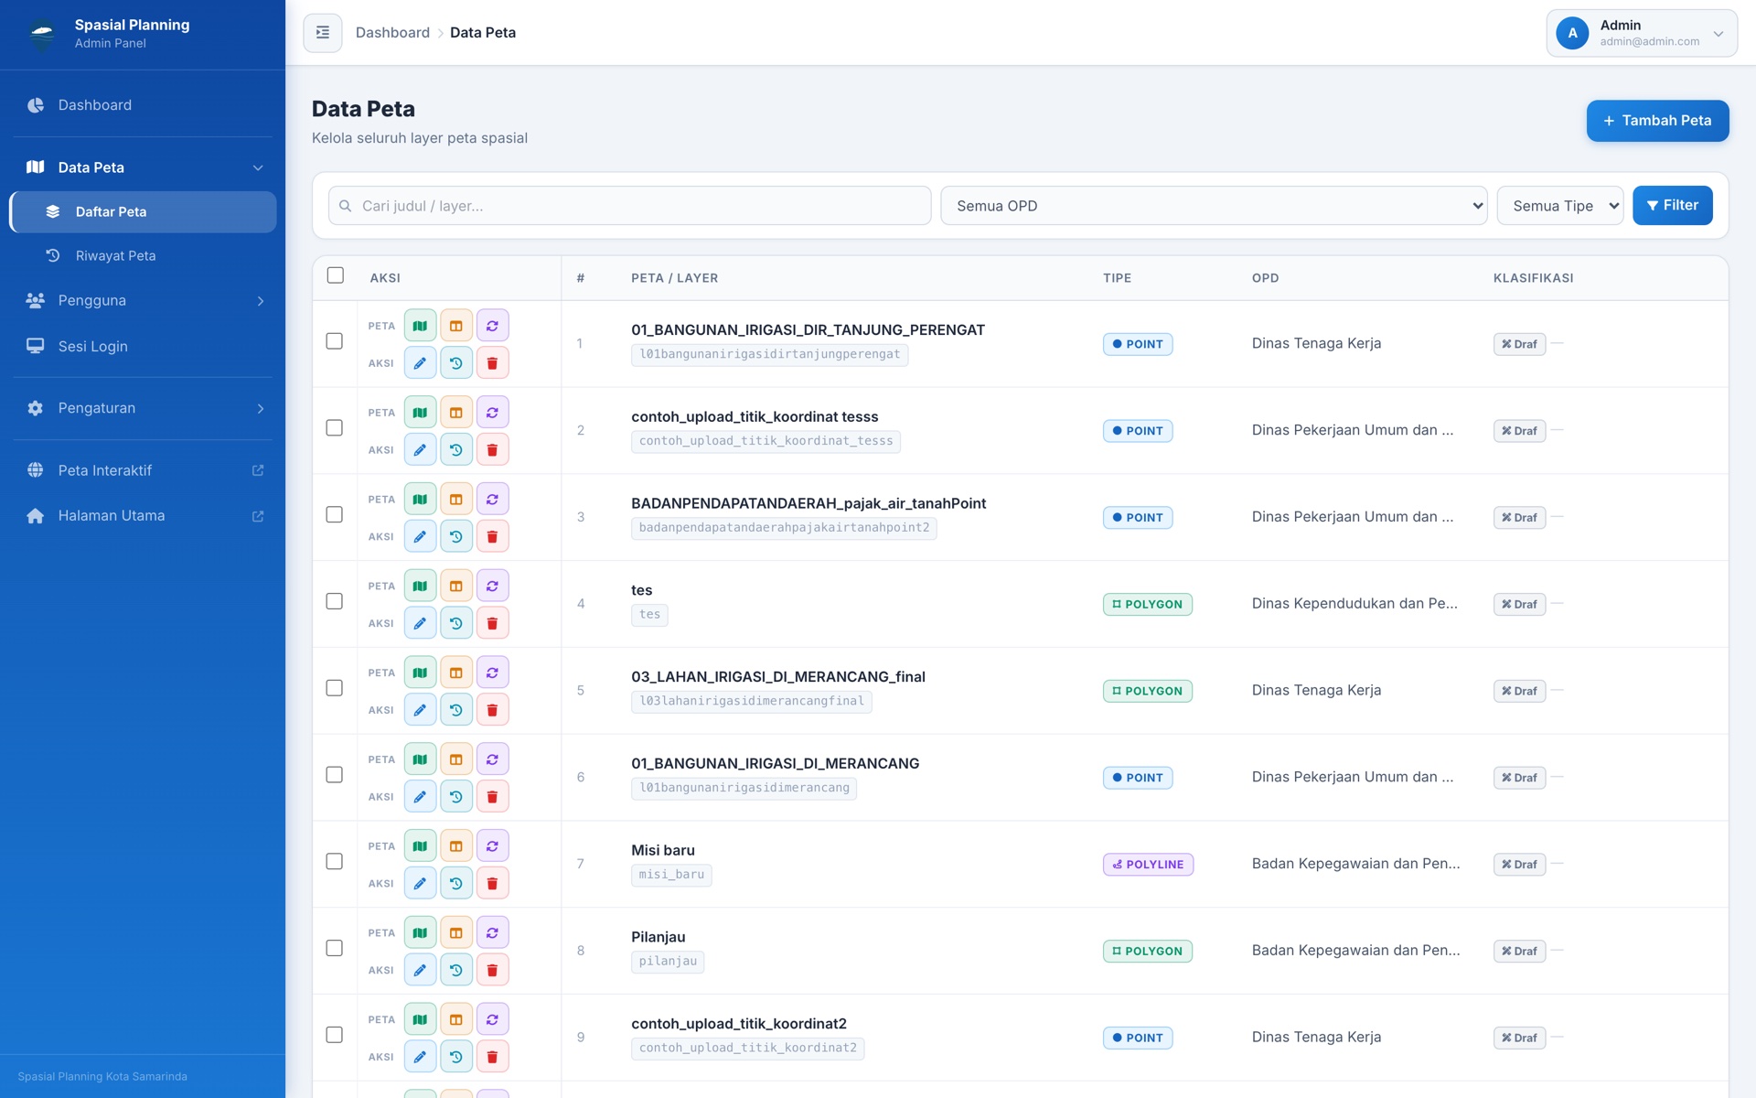The height and width of the screenshot is (1098, 1756).
Task: Open history icon for contoh_upload_titik_koordinat2
Action: [x=456, y=1057]
